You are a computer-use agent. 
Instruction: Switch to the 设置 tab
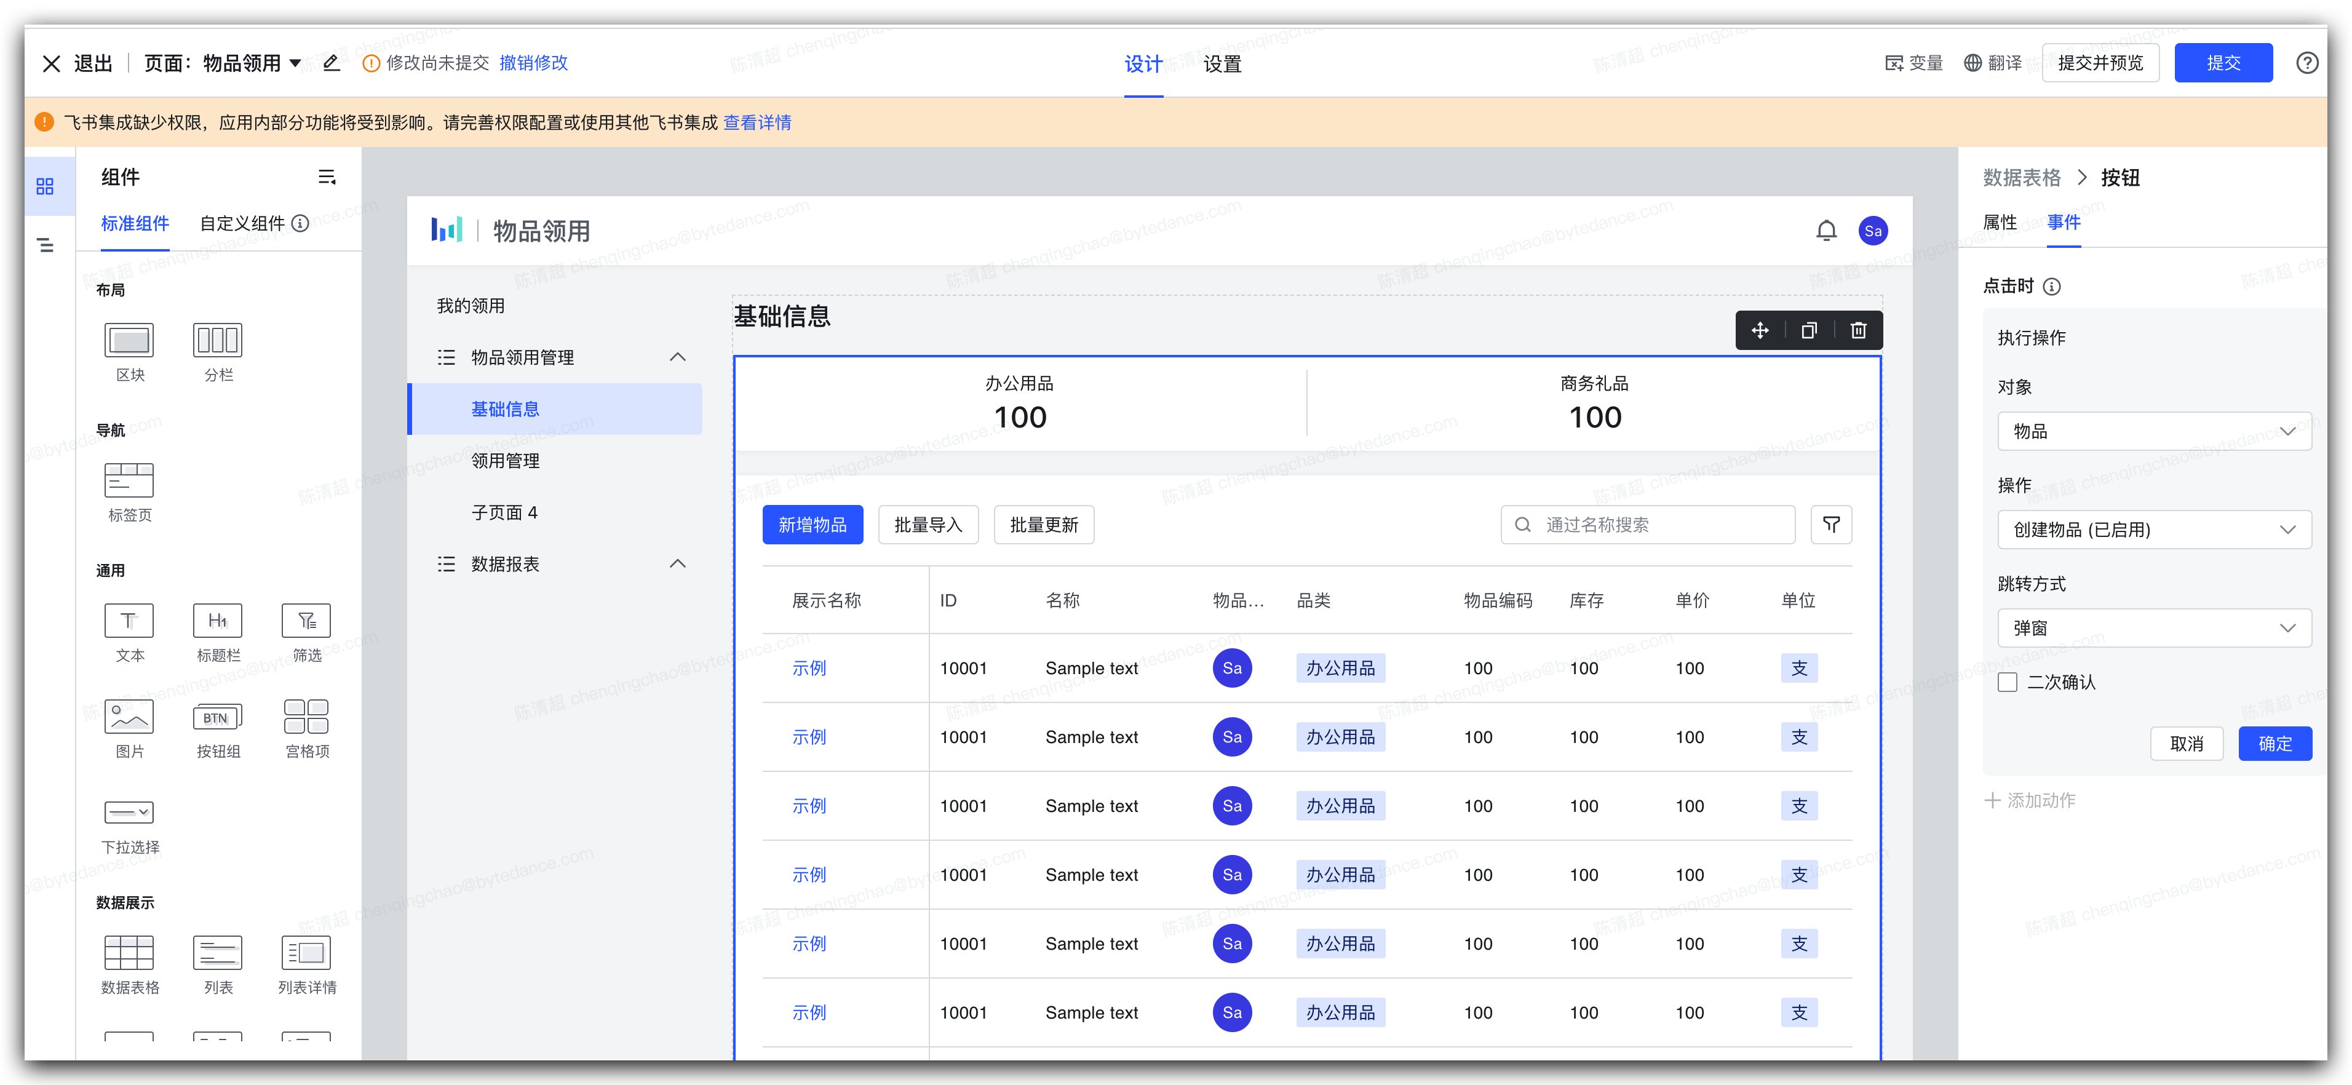coord(1222,64)
